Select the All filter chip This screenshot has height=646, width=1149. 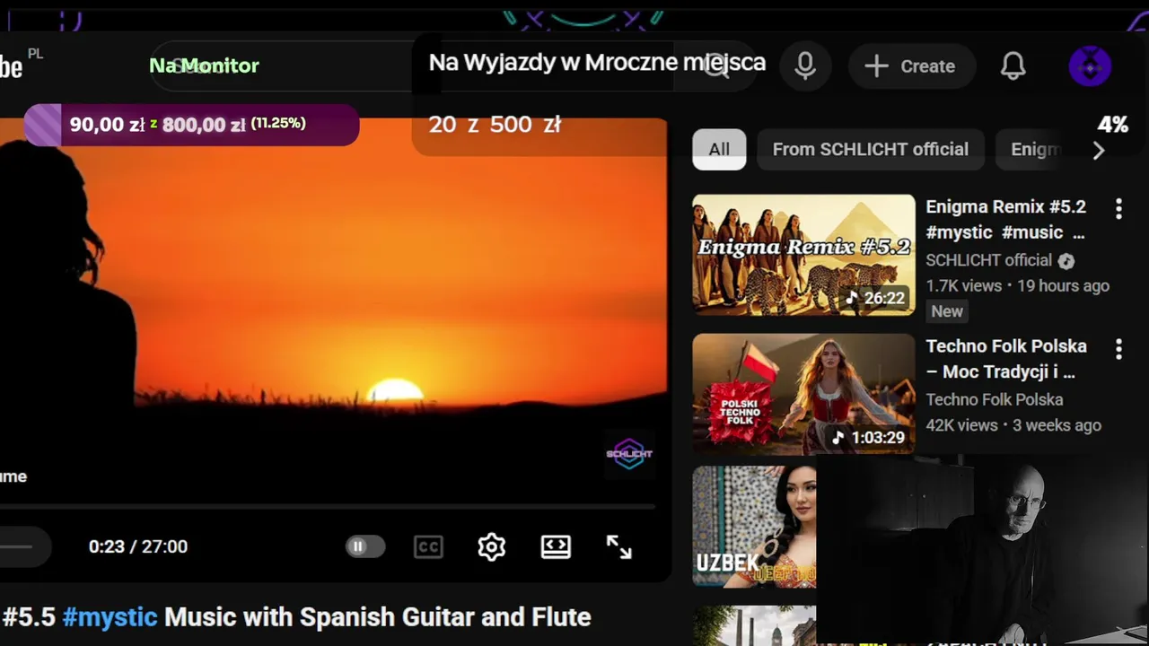[x=719, y=149]
